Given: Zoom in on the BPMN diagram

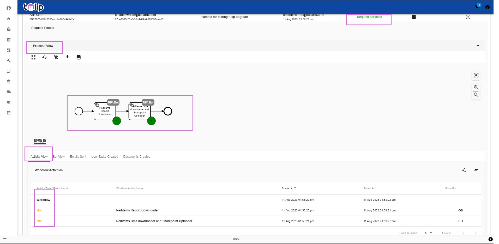Looking at the screenshot, I should coord(476,87).
